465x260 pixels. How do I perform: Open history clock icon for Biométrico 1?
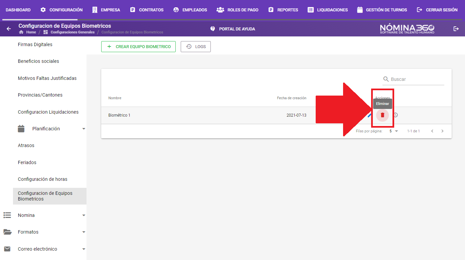[x=396, y=115]
